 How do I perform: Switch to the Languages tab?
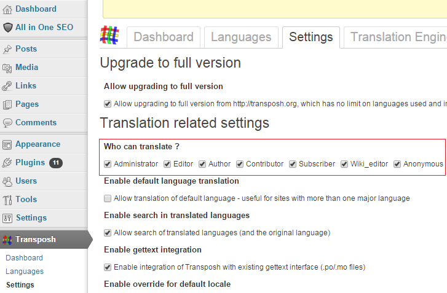point(241,37)
